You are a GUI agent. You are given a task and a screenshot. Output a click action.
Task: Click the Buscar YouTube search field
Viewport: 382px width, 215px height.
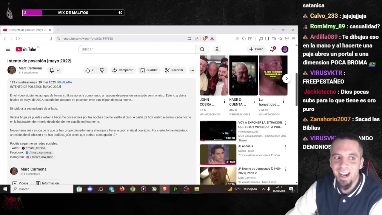click(137, 49)
